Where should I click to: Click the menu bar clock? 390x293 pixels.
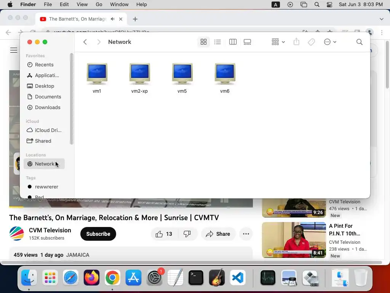pyautogui.click(x=361, y=4)
